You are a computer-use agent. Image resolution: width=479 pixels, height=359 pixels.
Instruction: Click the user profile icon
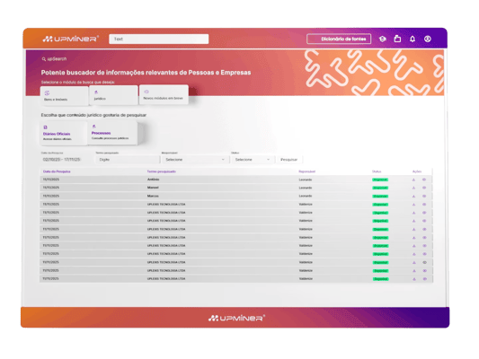(428, 39)
